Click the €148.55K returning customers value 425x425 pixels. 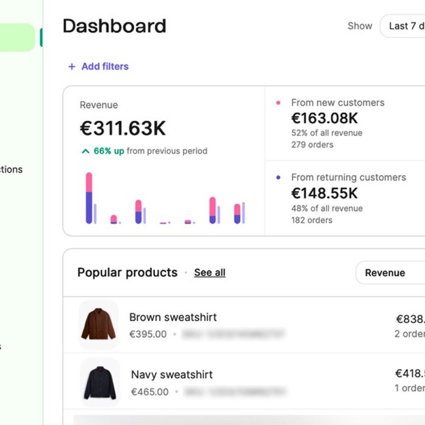tap(325, 193)
